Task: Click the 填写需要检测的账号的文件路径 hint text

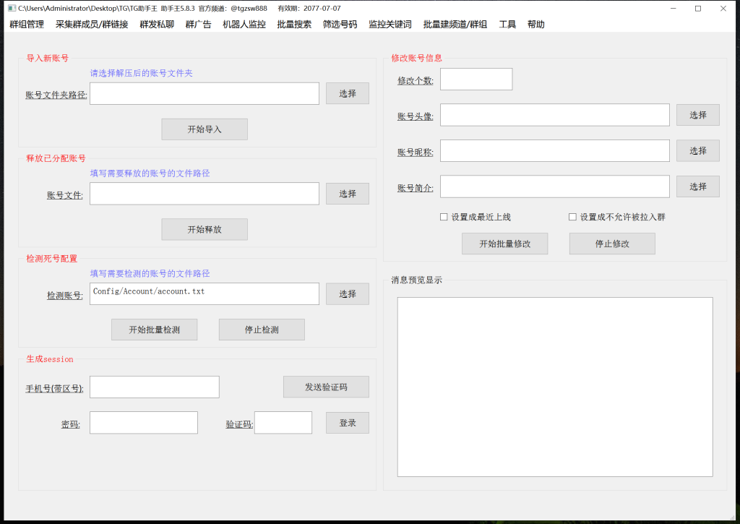Action: pos(150,273)
